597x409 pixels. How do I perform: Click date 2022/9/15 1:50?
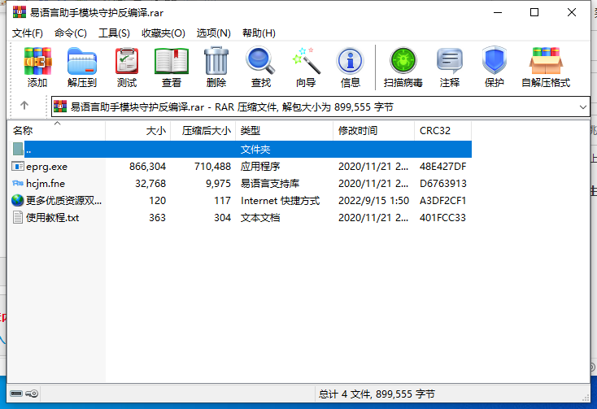(373, 201)
